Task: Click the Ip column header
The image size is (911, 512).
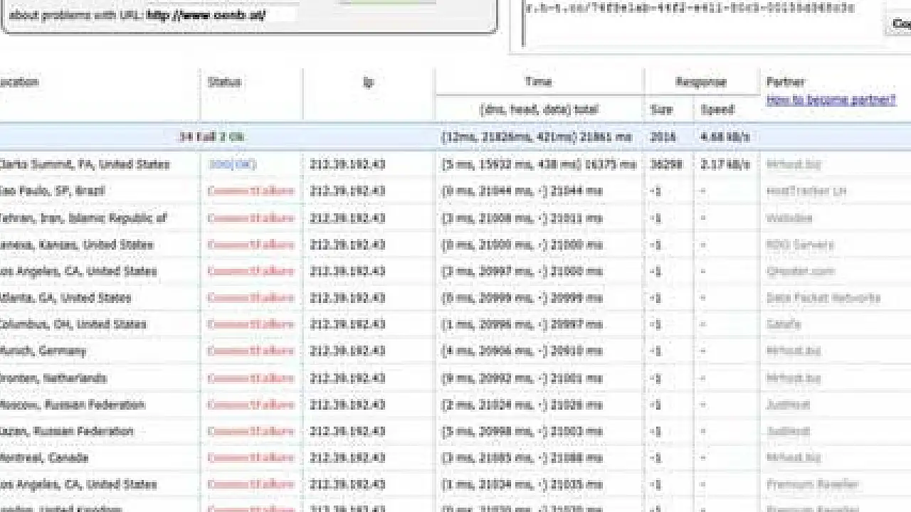Action: click(369, 82)
